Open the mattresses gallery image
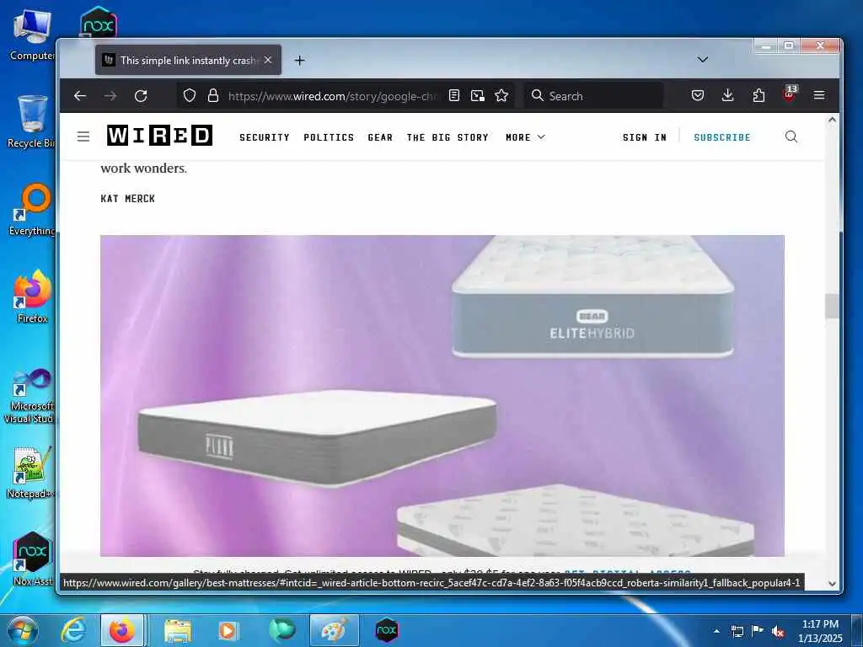The width and height of the screenshot is (863, 647). click(442, 396)
